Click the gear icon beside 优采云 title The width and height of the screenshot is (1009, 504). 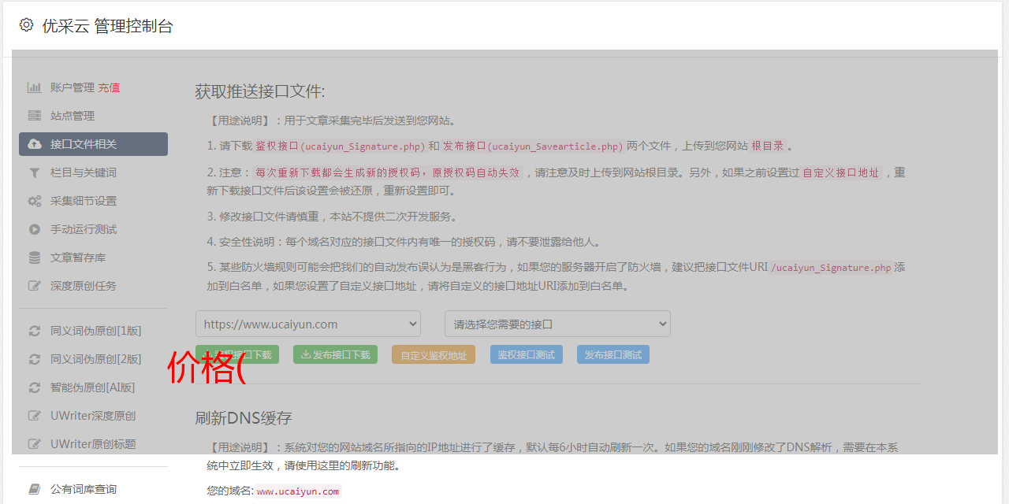pos(27,25)
